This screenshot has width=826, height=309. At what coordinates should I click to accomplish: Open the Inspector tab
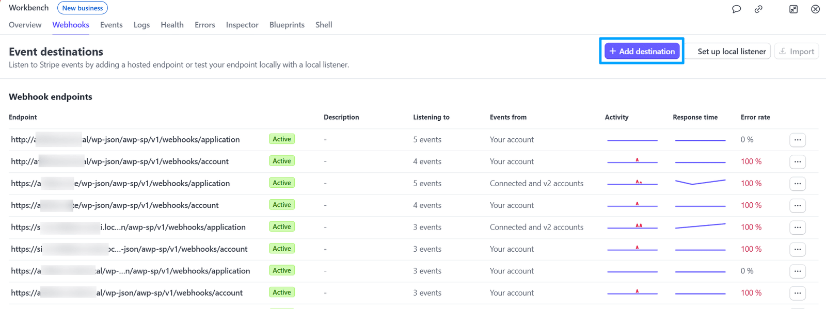click(242, 25)
